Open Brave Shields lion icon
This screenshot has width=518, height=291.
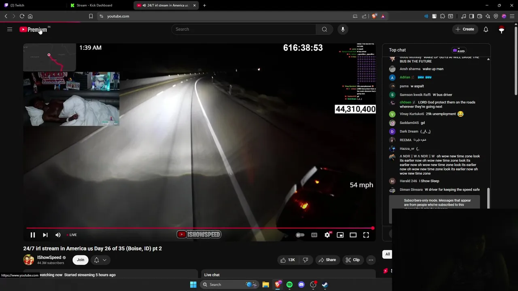pyautogui.click(x=374, y=16)
